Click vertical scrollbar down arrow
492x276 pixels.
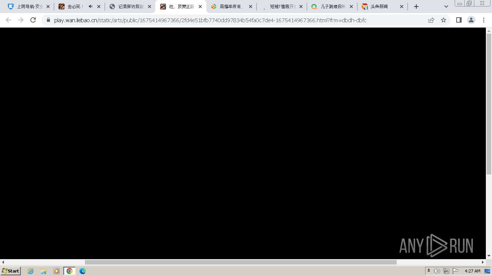click(x=489, y=256)
